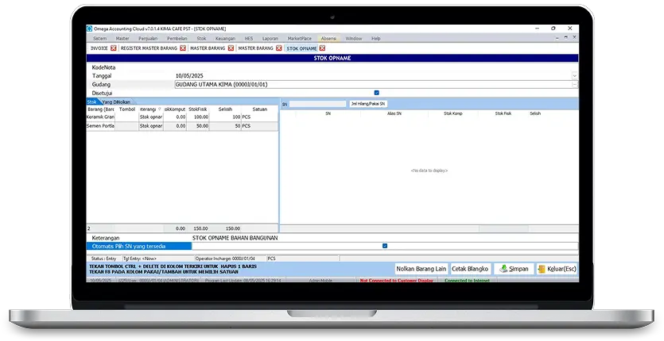The image size is (664, 341).
Task: Open the Sistem menu
Action: [x=100, y=38]
